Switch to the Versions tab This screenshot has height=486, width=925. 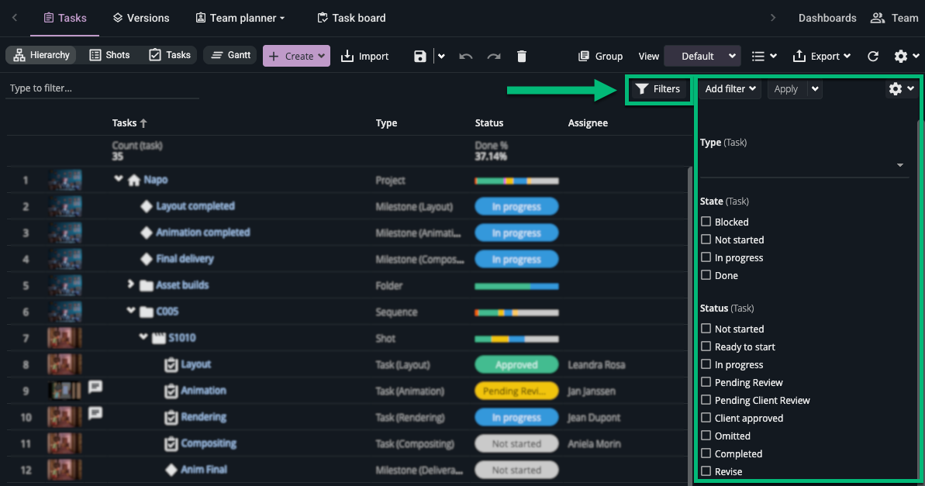141,18
